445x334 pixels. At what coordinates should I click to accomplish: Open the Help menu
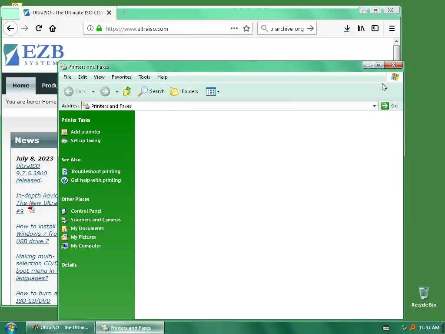coord(163,77)
